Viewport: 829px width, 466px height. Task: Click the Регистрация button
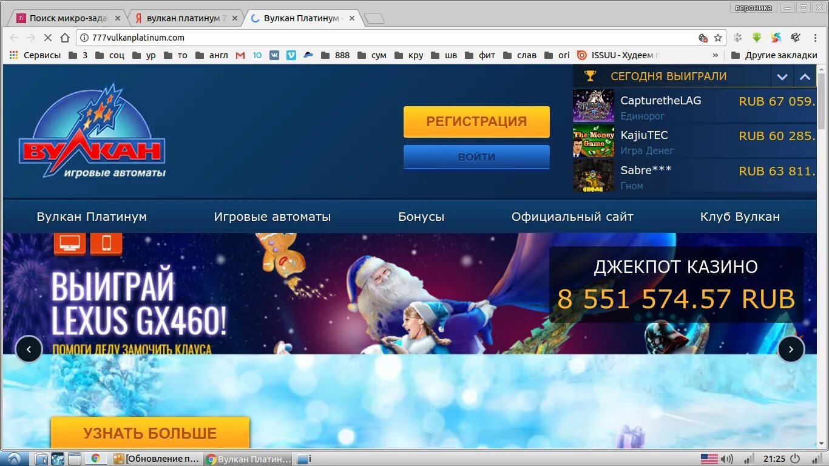pos(476,121)
